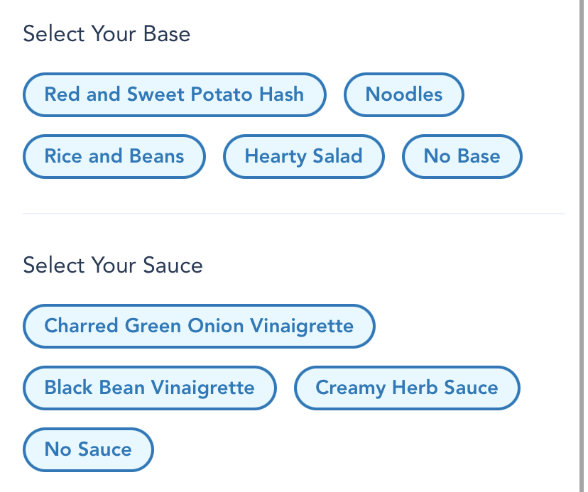The height and width of the screenshot is (492, 588).
Task: Toggle the Hearty Salad chip
Action: tap(303, 156)
